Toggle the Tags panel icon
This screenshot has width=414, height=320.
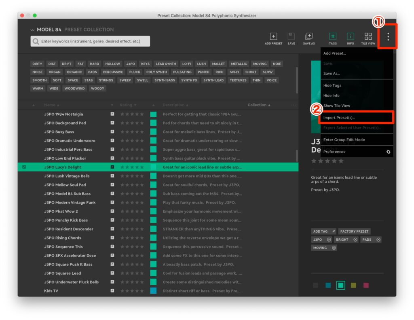pyautogui.click(x=333, y=37)
